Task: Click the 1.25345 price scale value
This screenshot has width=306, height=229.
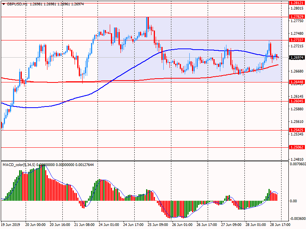Action: 297,134
